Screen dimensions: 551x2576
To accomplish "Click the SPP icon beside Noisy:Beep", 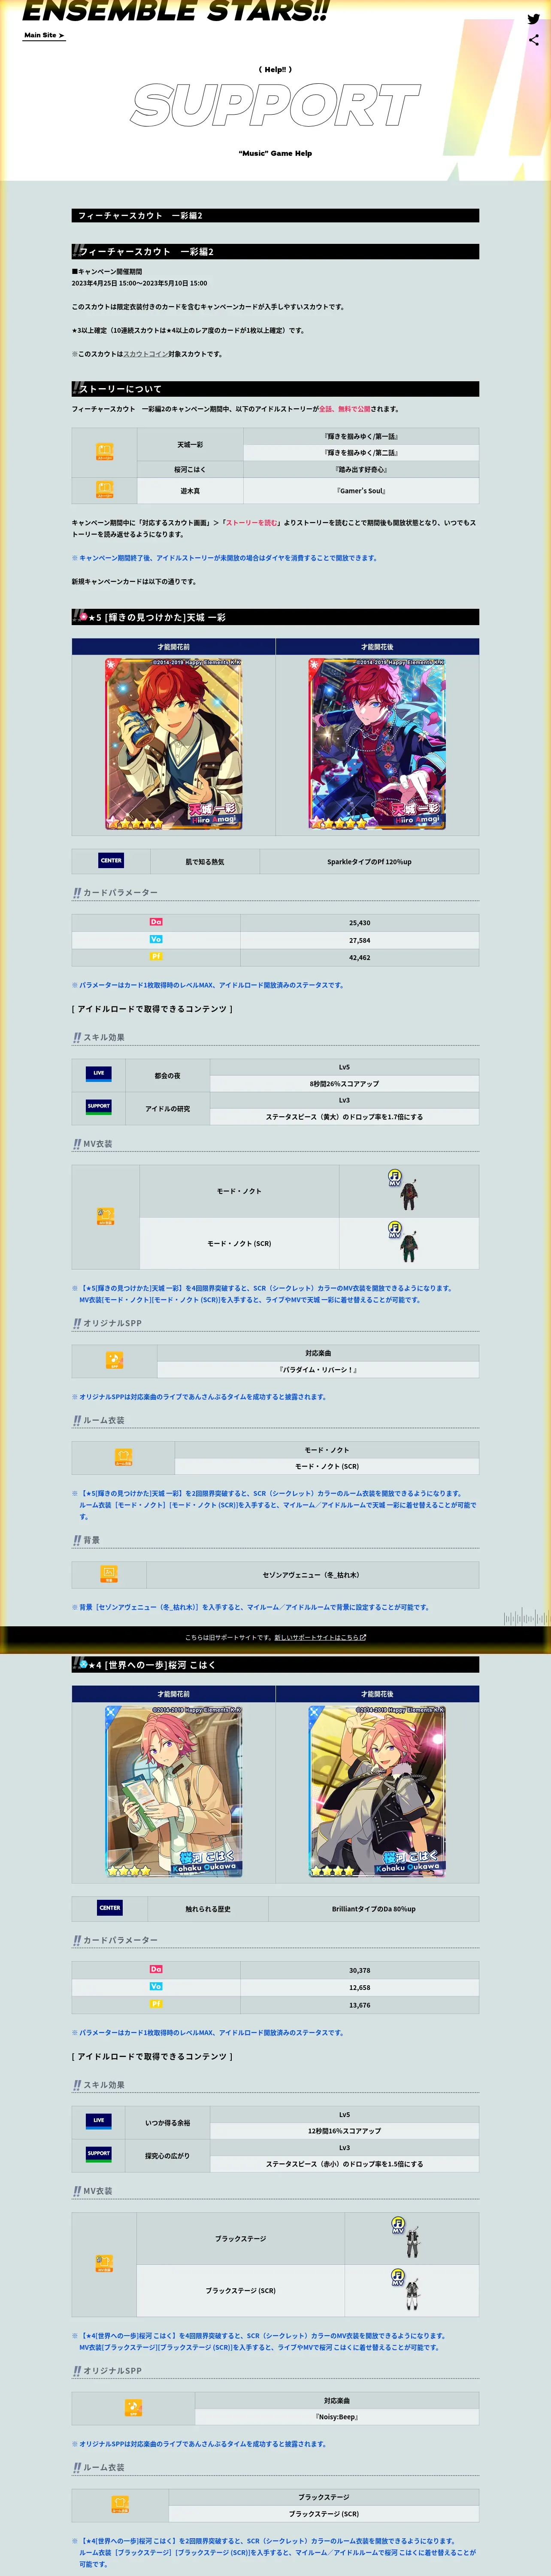I will click(133, 2408).
